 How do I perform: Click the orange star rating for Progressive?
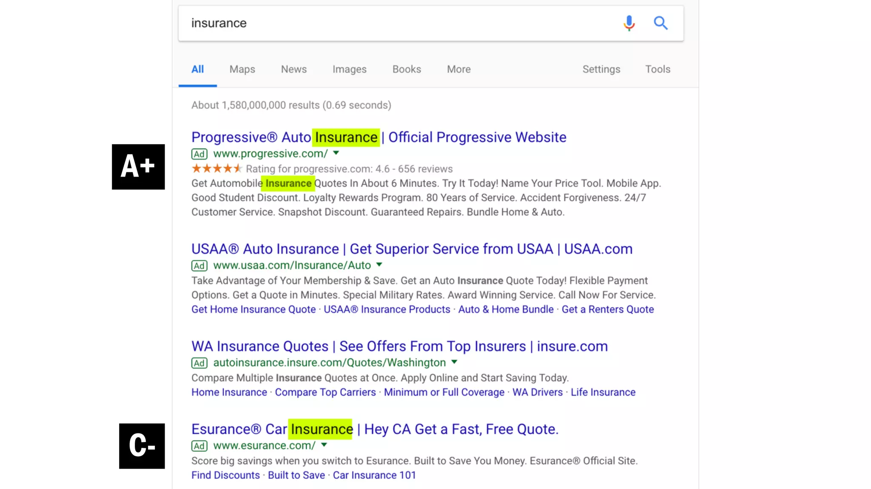[216, 169]
